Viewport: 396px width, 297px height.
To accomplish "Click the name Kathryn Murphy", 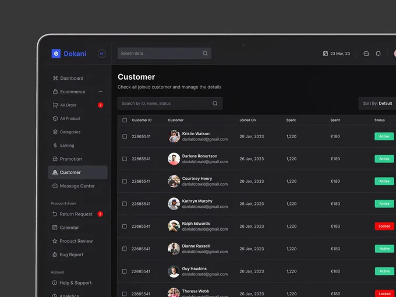I will 197,201.
